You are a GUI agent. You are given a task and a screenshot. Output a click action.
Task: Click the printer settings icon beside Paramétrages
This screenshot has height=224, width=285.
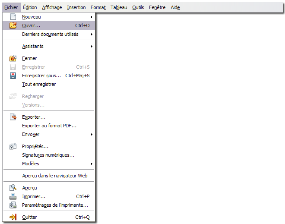tap(13, 205)
